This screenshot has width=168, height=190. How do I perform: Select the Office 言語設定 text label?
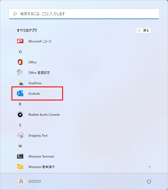tap(39, 72)
